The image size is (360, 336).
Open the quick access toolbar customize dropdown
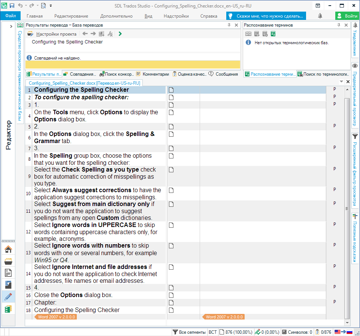[x=51, y=6]
